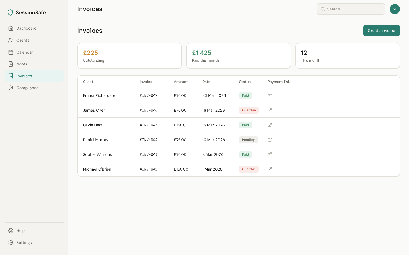
Task: Open the Compliance shield icon
Action: pyautogui.click(x=11, y=88)
